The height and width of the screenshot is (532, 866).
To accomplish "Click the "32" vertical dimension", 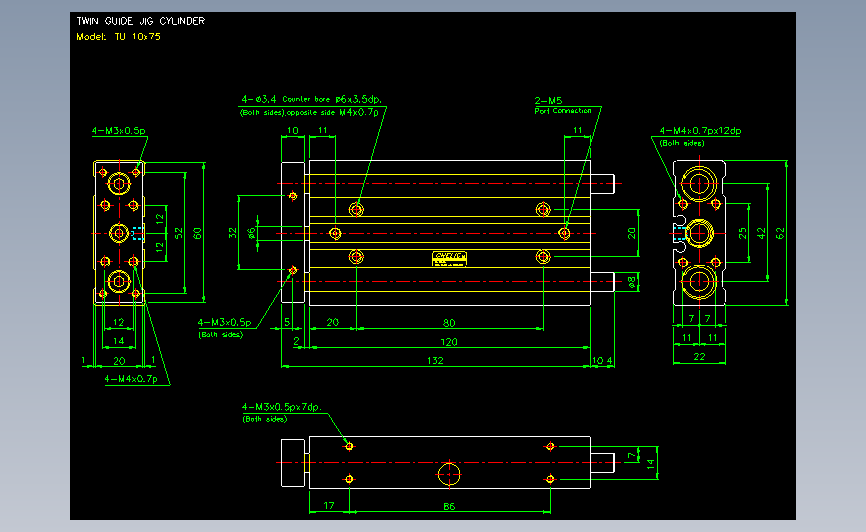I will click(x=232, y=233).
